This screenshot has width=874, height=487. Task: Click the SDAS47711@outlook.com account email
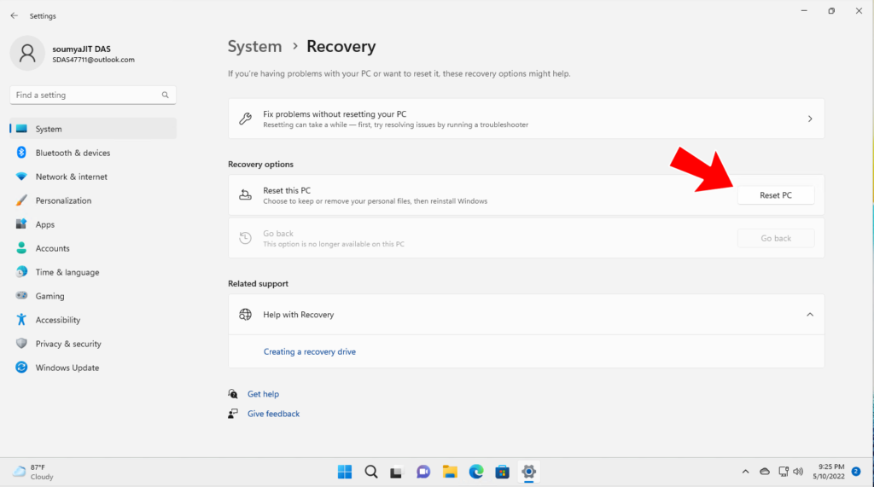pyautogui.click(x=93, y=60)
